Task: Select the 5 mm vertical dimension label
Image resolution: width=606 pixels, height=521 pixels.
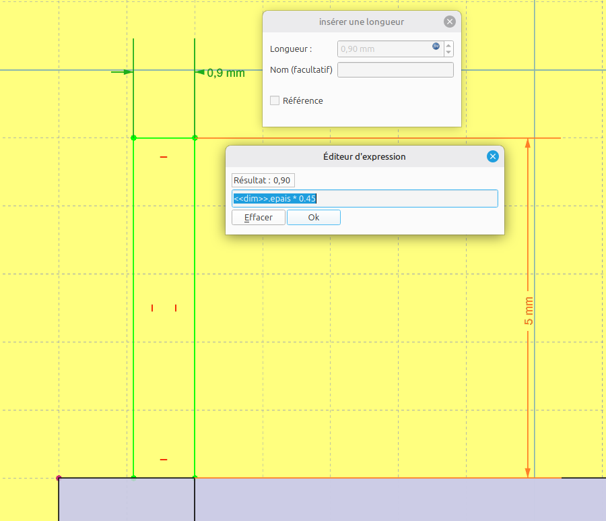Action: coord(529,311)
